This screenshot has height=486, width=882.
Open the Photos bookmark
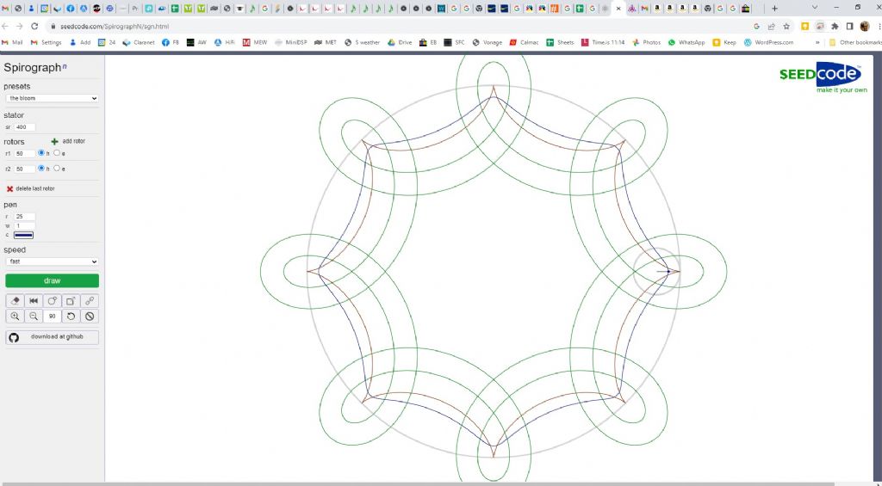click(x=646, y=42)
